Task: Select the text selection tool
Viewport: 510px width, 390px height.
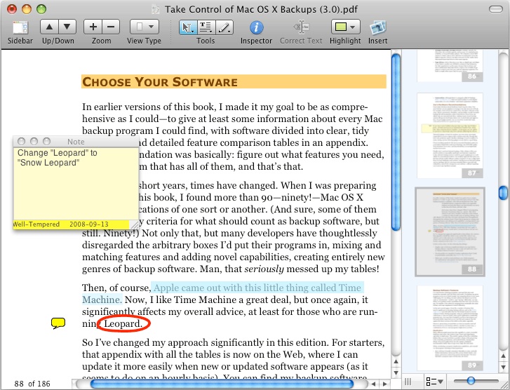Action: (x=206, y=27)
